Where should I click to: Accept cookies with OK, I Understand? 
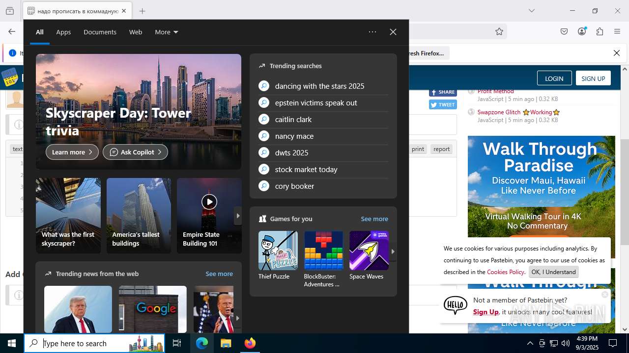click(554, 272)
